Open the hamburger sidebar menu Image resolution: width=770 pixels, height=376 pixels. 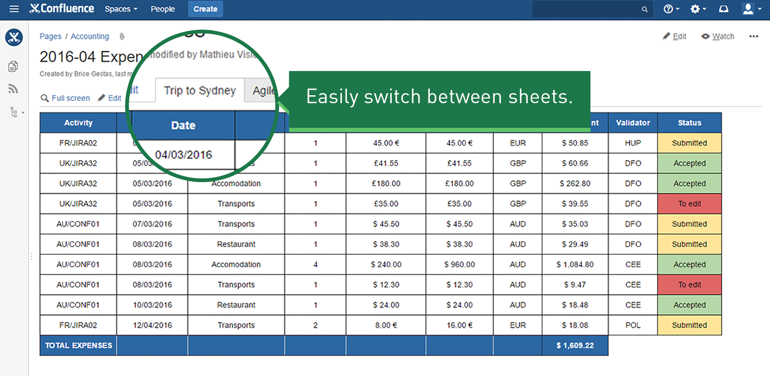[14, 9]
